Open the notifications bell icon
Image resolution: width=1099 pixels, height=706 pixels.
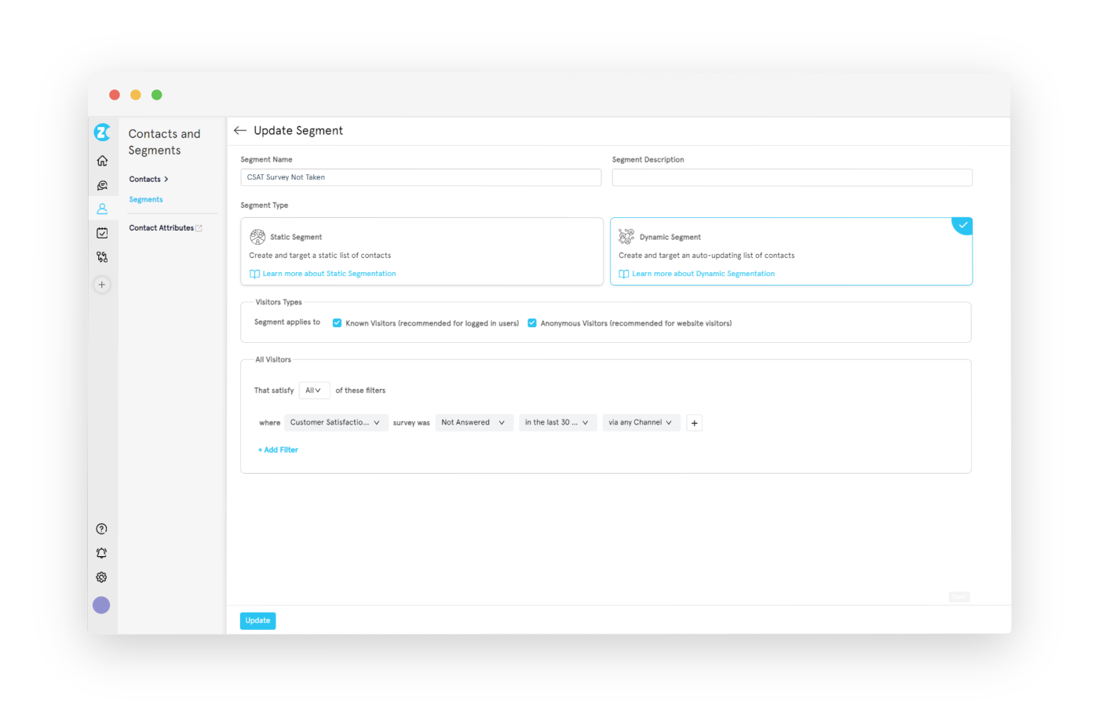(x=101, y=553)
